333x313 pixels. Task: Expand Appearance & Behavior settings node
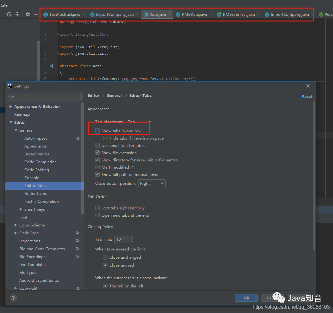pyautogui.click(x=11, y=106)
